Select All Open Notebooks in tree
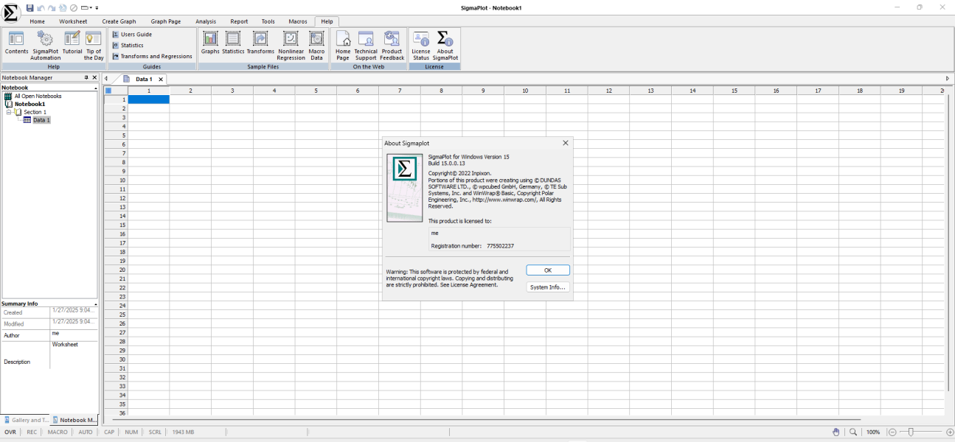Image resolution: width=955 pixels, height=442 pixels. 38,96
